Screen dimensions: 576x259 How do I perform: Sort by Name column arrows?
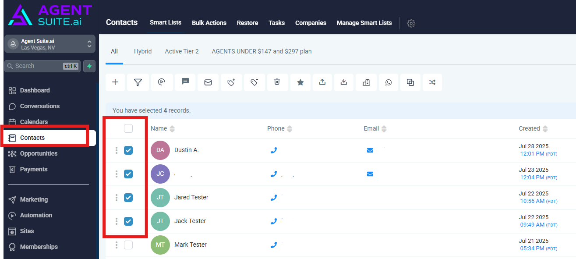[x=172, y=129]
